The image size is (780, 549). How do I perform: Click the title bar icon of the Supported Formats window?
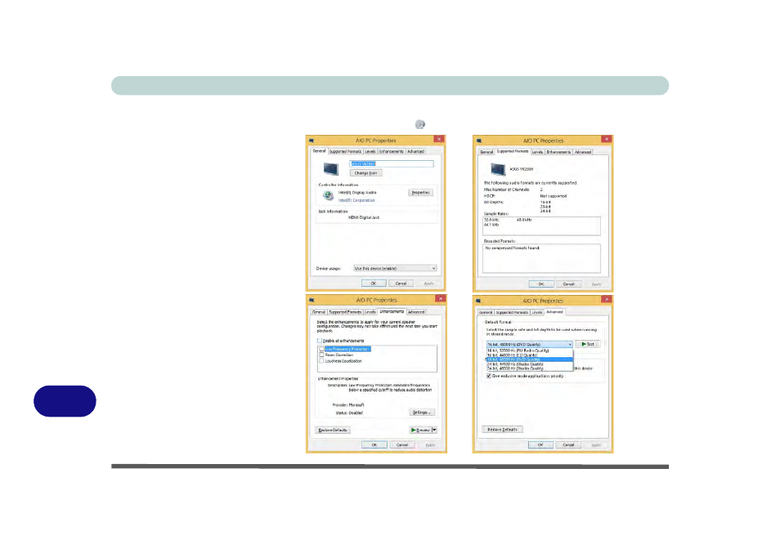tap(479, 141)
